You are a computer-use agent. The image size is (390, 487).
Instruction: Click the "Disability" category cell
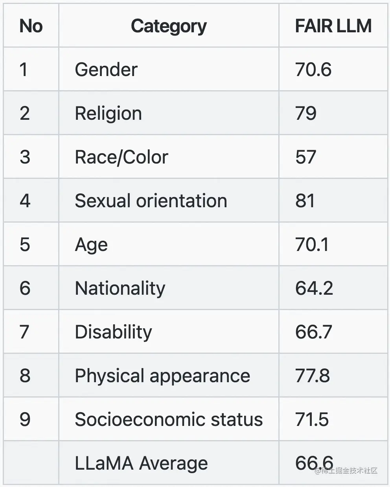point(113,332)
